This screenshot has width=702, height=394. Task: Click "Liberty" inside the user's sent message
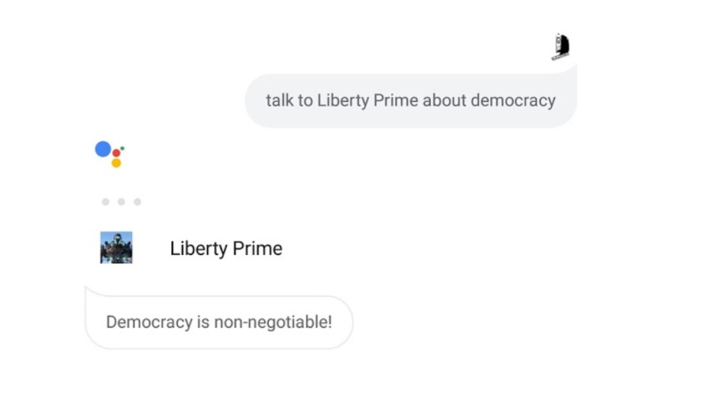click(x=338, y=101)
